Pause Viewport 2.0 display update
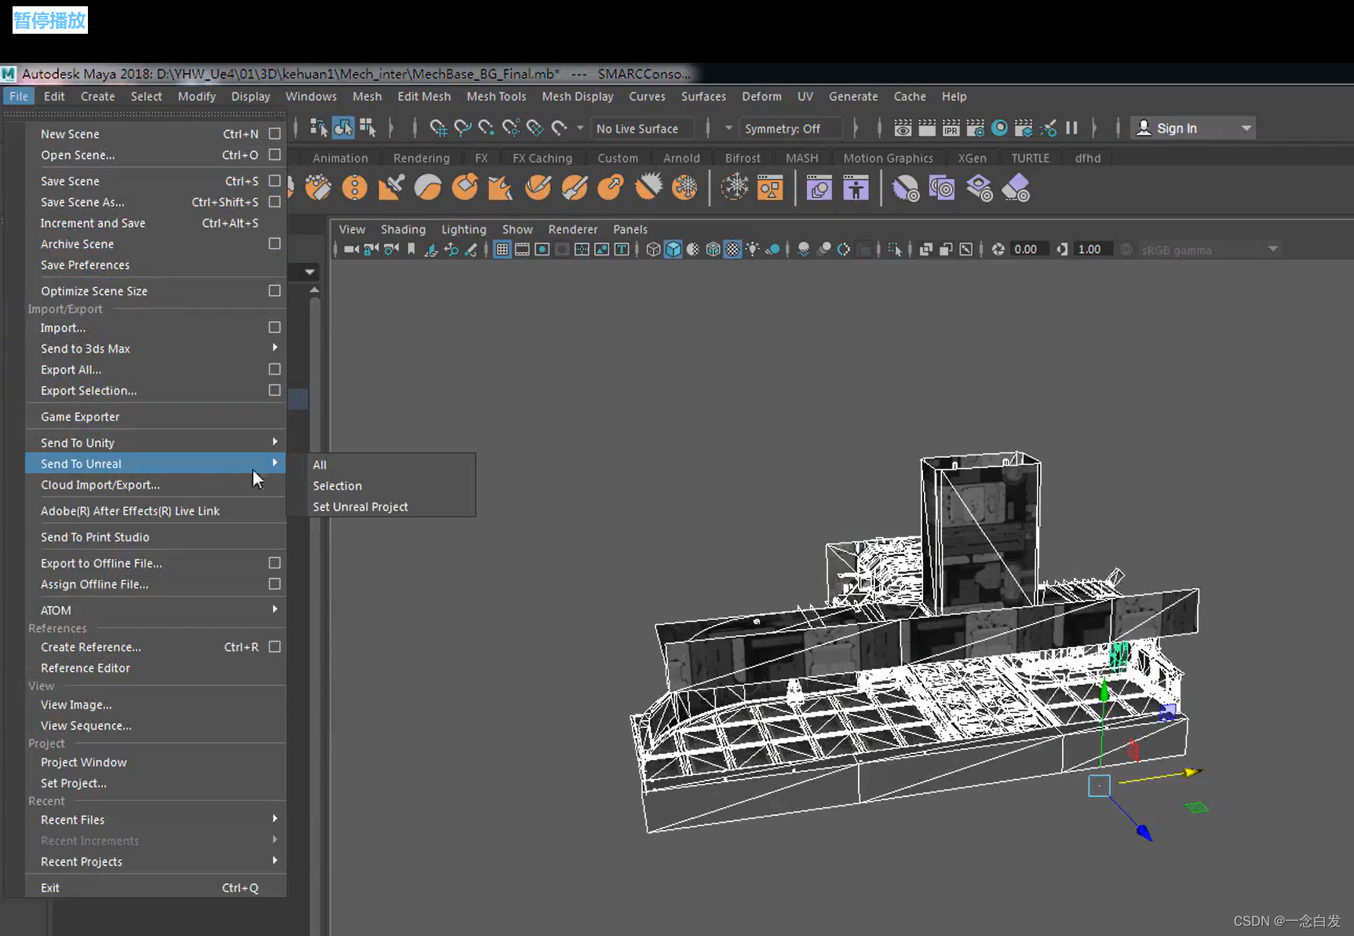1354x936 pixels. click(x=1071, y=128)
